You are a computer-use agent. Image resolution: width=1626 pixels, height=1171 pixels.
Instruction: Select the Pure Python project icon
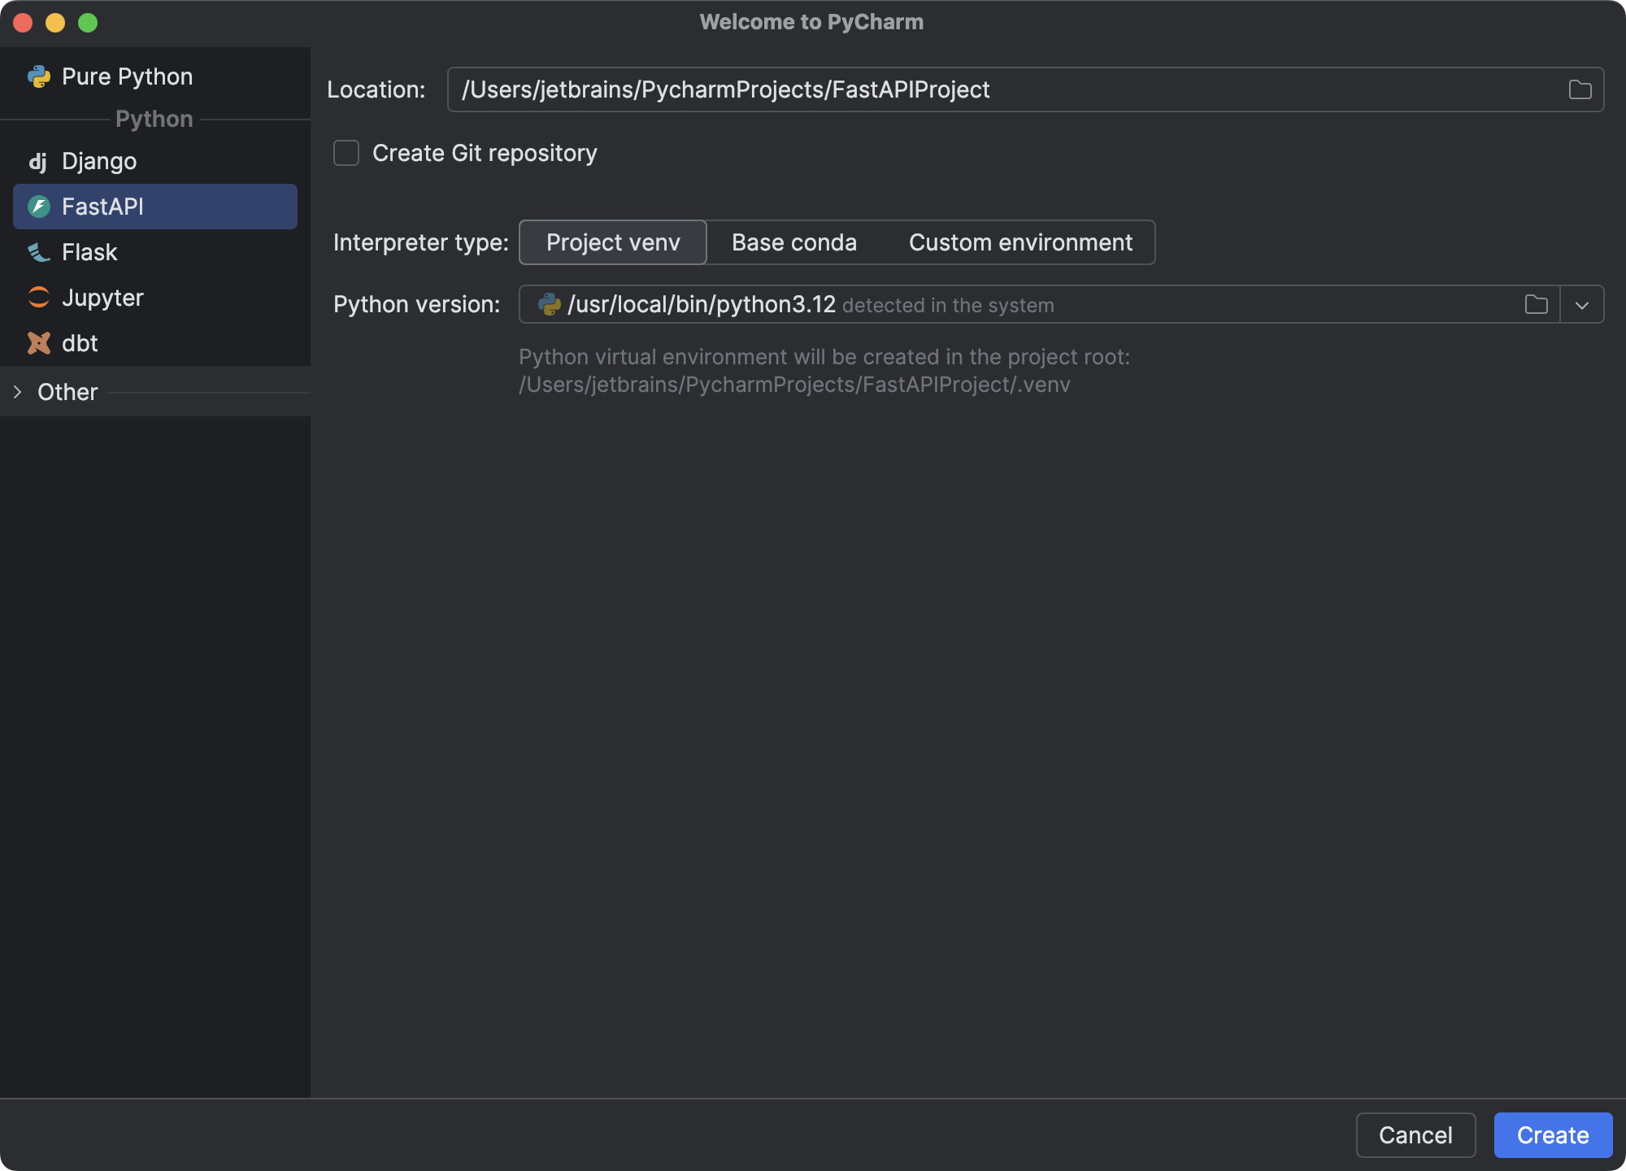tap(39, 76)
